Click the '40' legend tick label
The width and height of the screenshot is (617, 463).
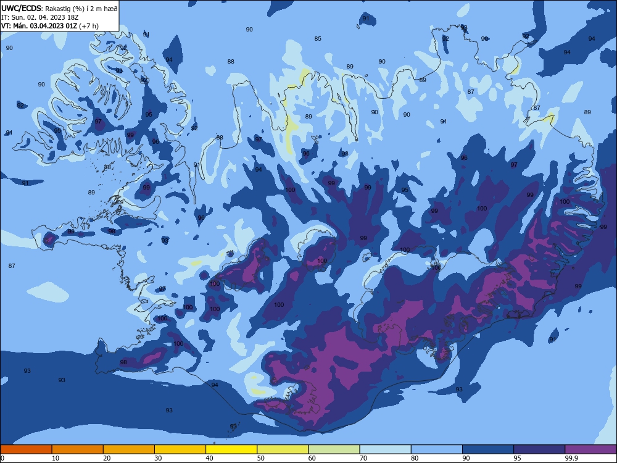coord(209,458)
